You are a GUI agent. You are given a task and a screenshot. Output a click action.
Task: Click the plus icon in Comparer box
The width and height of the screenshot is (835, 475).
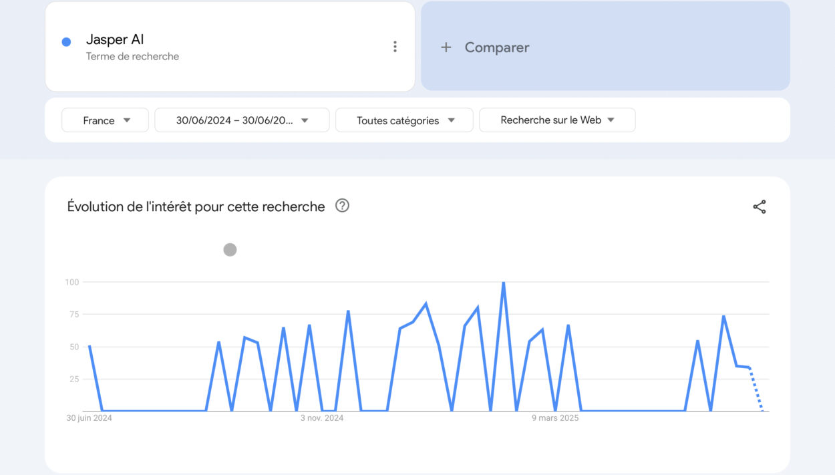click(446, 47)
